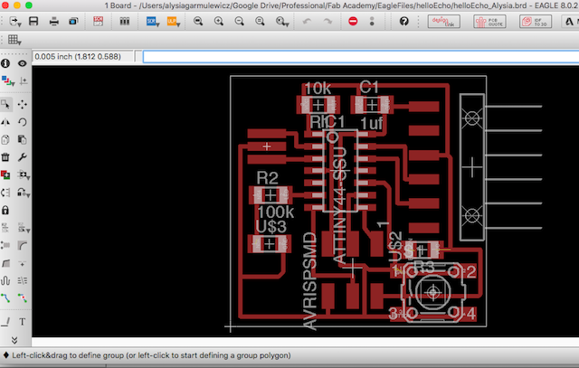The image size is (579, 368).
Task: Open the Design Link button
Action: 444,22
